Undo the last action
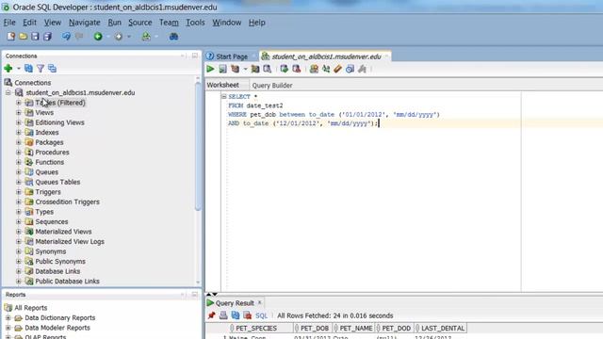Image resolution: width=603 pixels, height=339 pixels. (x=66, y=37)
